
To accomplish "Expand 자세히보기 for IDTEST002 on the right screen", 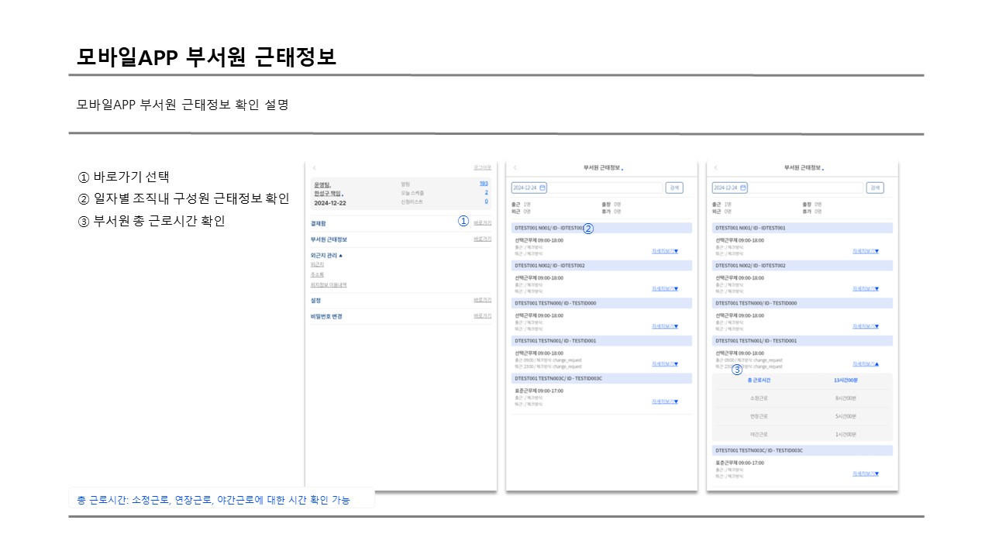I will click(866, 288).
